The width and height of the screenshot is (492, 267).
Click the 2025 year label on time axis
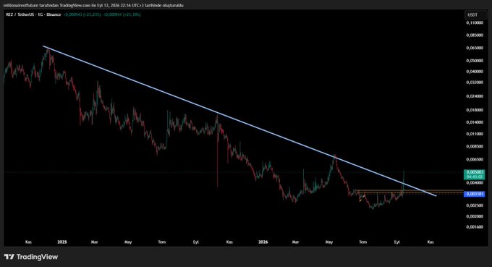(62, 242)
